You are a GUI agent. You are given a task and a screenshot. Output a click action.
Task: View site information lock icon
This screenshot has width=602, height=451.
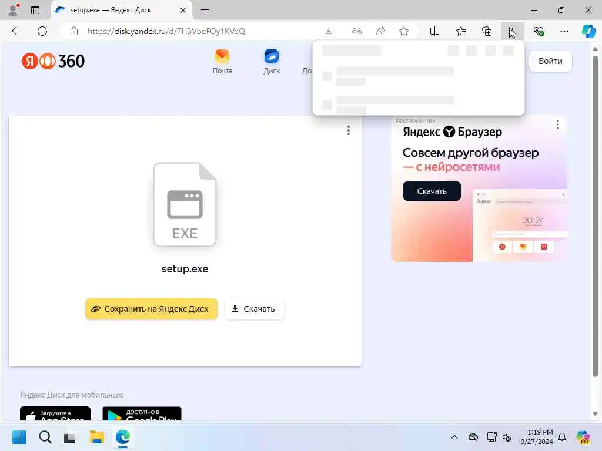point(74,31)
